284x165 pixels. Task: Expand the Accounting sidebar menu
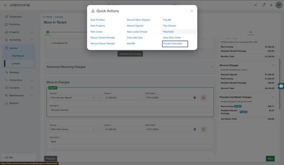[x=19, y=80]
